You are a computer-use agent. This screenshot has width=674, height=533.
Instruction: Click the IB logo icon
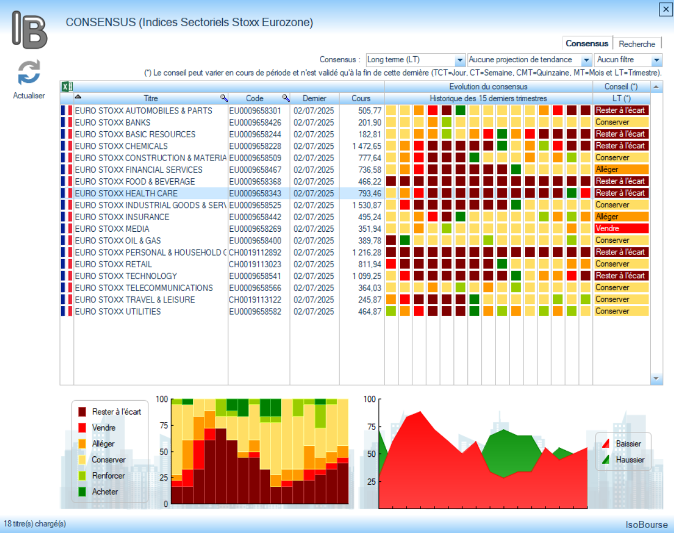[29, 31]
